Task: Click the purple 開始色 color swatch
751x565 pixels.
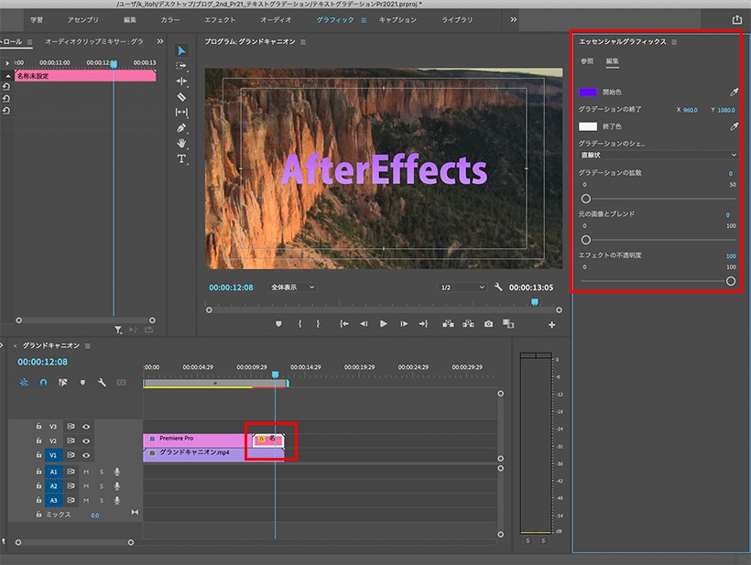Action: (x=588, y=92)
